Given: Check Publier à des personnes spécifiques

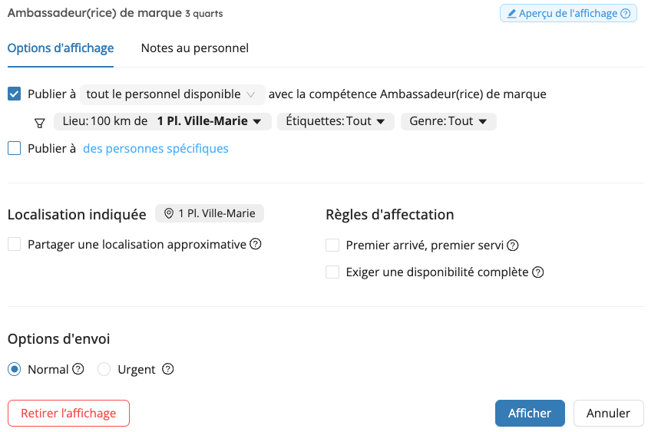Looking at the screenshot, I should 14,148.
